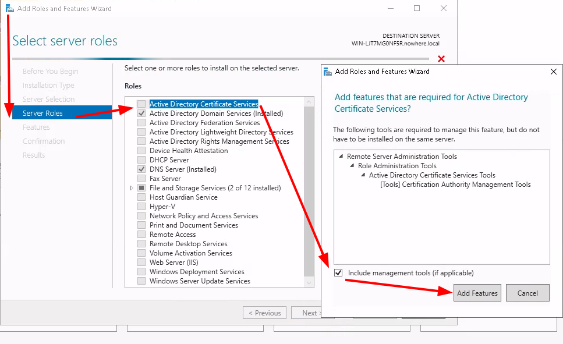Cancel the add features dialog
The width and height of the screenshot is (563, 344).
(x=527, y=293)
